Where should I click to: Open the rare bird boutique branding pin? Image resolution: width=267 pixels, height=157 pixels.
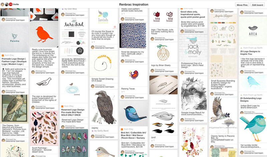(74, 37)
